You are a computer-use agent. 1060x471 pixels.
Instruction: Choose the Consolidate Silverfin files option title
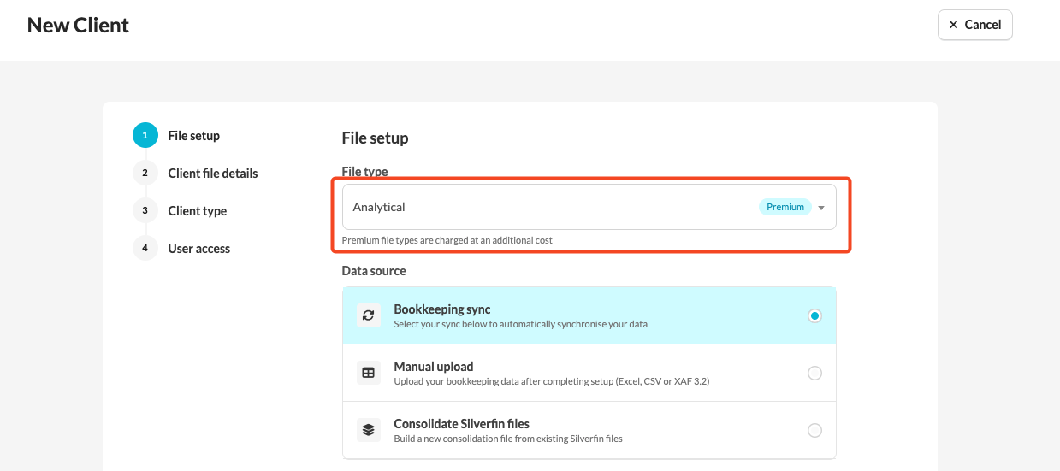[x=462, y=424]
